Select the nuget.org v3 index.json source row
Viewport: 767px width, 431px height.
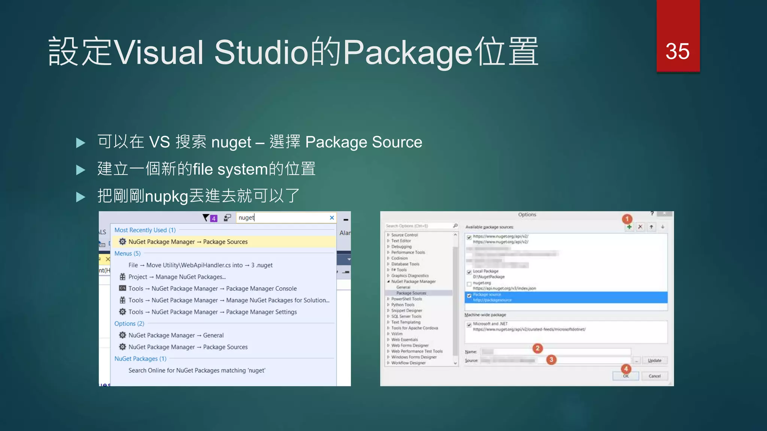(x=566, y=286)
